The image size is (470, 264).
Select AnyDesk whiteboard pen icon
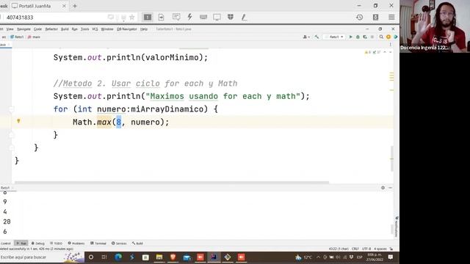pos(244,18)
